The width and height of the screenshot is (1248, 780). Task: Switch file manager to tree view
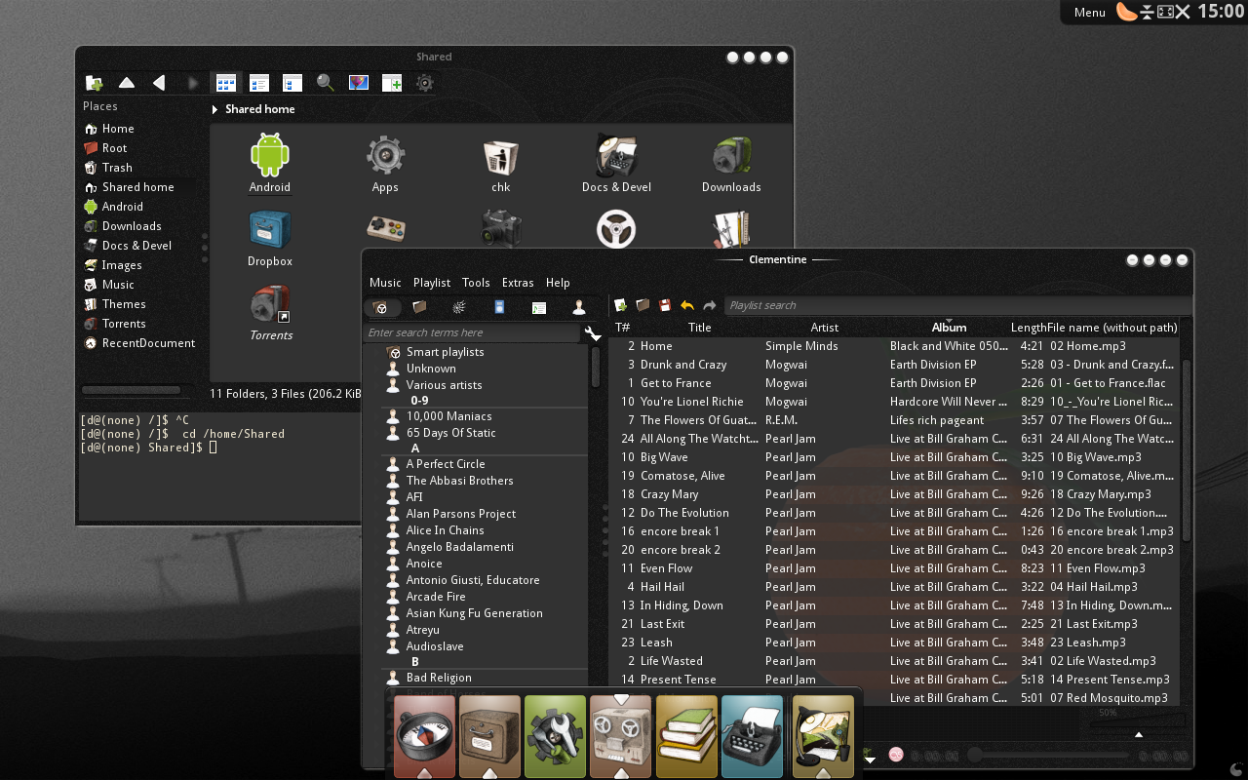pos(292,83)
